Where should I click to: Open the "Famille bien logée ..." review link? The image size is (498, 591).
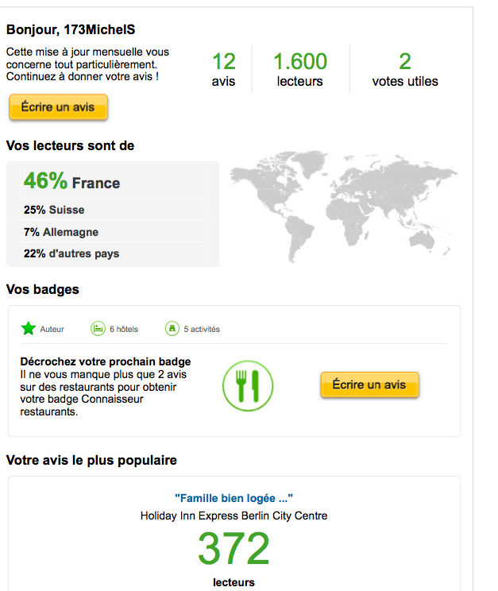234,498
